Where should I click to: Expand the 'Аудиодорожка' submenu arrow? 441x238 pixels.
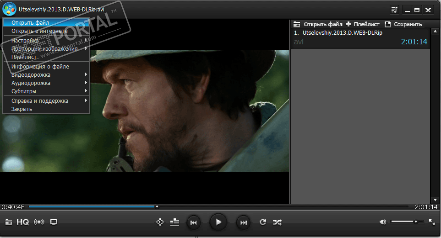tap(86, 83)
